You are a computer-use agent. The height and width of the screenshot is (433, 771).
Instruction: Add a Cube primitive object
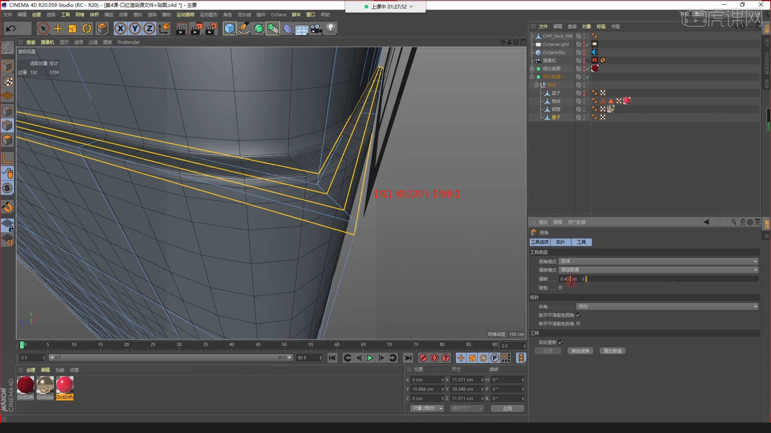point(229,28)
